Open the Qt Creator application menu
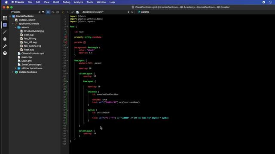This screenshot has width=275, height=154. (x=18, y=2)
